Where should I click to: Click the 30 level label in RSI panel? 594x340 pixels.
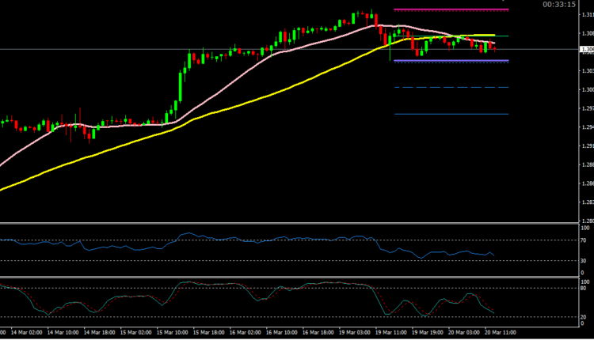coord(584,260)
